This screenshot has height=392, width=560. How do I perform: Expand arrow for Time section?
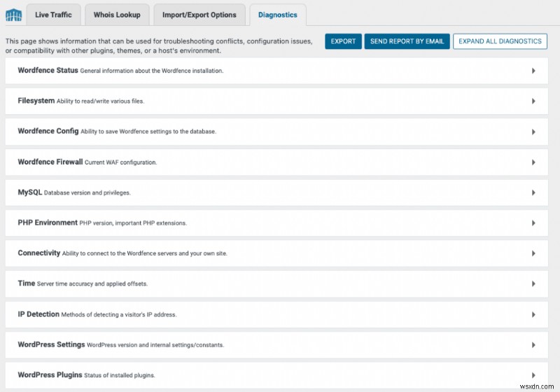click(x=533, y=283)
